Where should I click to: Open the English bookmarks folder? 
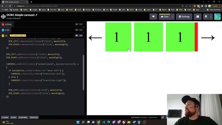coord(114,10)
